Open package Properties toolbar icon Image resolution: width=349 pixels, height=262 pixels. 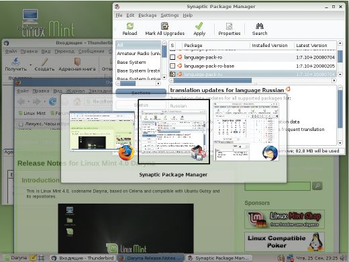point(229,26)
